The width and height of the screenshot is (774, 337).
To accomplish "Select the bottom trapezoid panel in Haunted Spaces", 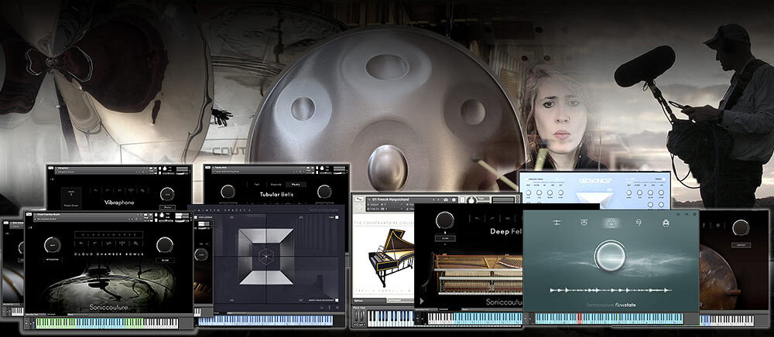I will (x=266, y=277).
